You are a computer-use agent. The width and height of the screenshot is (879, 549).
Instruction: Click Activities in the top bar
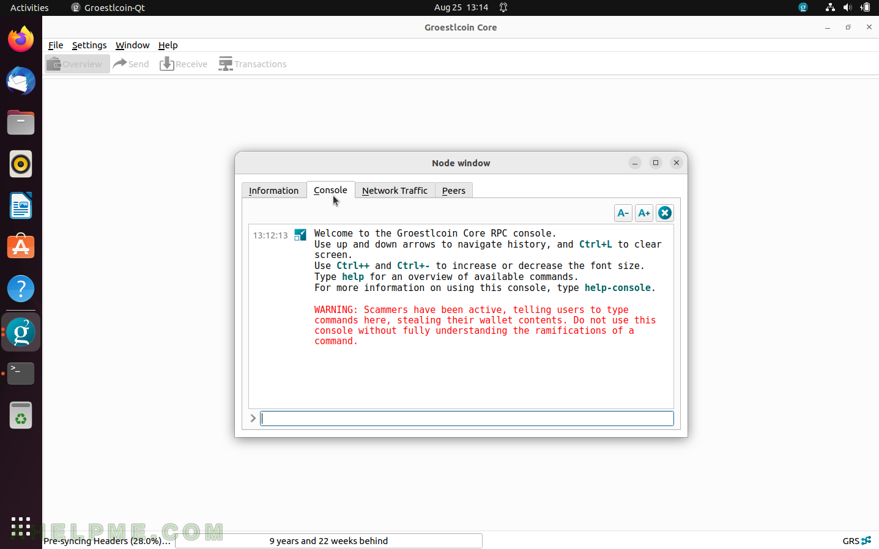click(29, 8)
